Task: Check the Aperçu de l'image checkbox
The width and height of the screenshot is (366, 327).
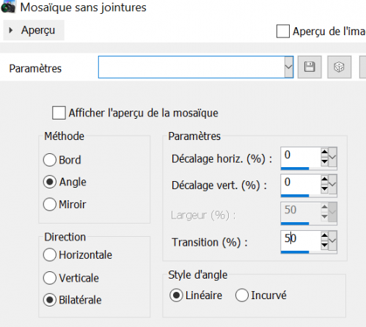Action: 283,32
